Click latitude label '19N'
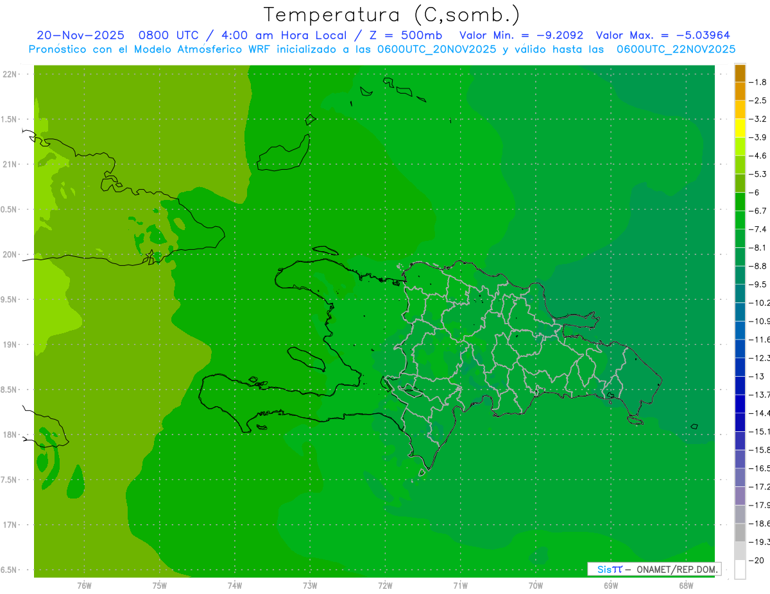The image size is (770, 594). tap(9, 345)
